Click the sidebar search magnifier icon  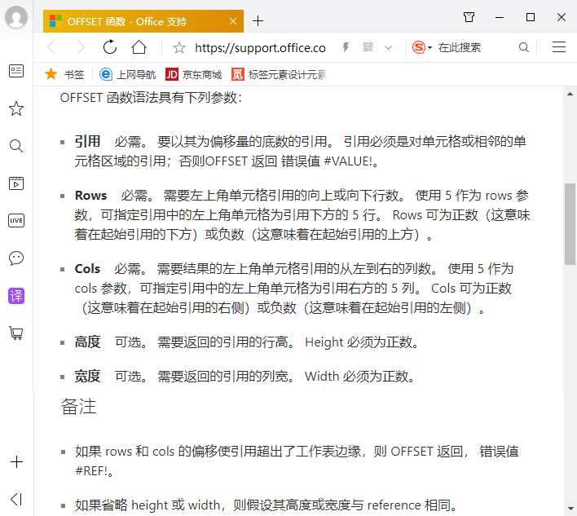pyautogui.click(x=16, y=146)
